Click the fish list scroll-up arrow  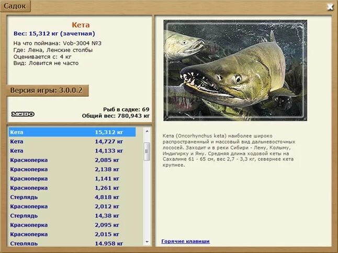coord(147,131)
